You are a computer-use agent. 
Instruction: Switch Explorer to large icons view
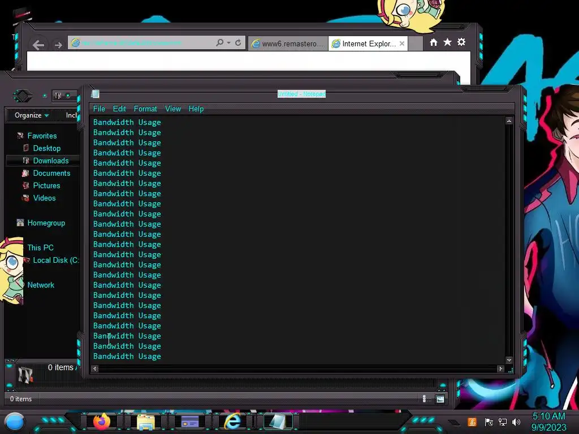pos(440,399)
